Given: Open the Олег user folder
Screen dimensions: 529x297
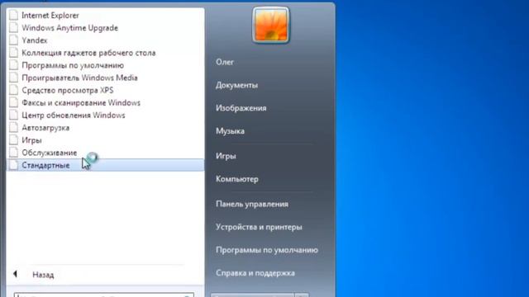Looking at the screenshot, I should pyautogui.click(x=225, y=63).
